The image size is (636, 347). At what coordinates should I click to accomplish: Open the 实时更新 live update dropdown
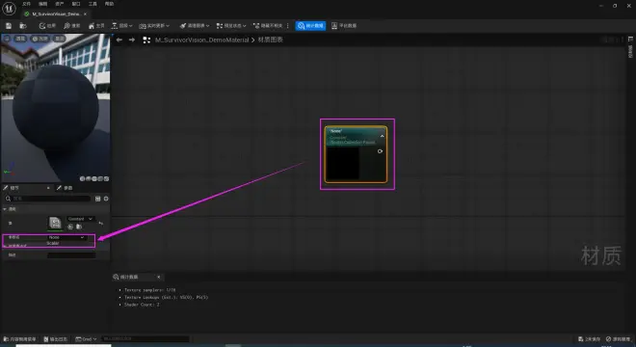[154, 26]
